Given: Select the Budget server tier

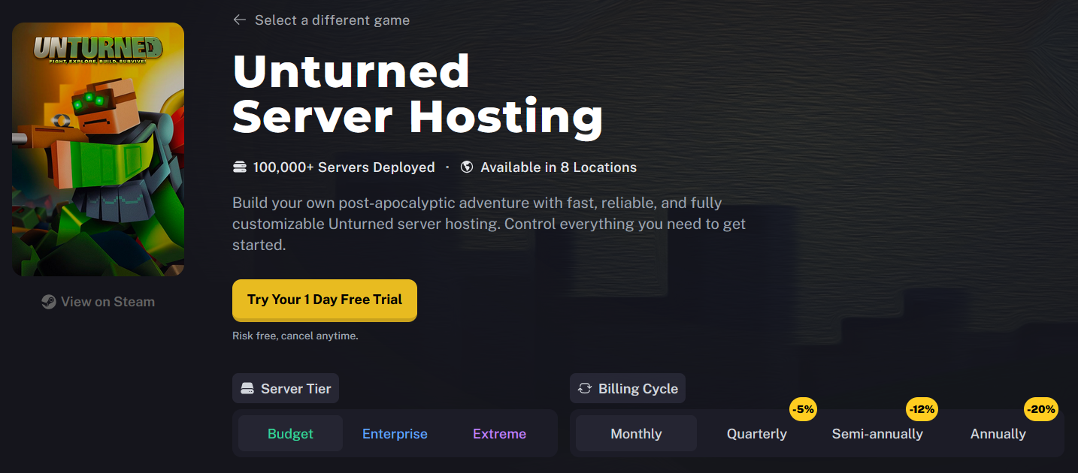Looking at the screenshot, I should pyautogui.click(x=290, y=434).
